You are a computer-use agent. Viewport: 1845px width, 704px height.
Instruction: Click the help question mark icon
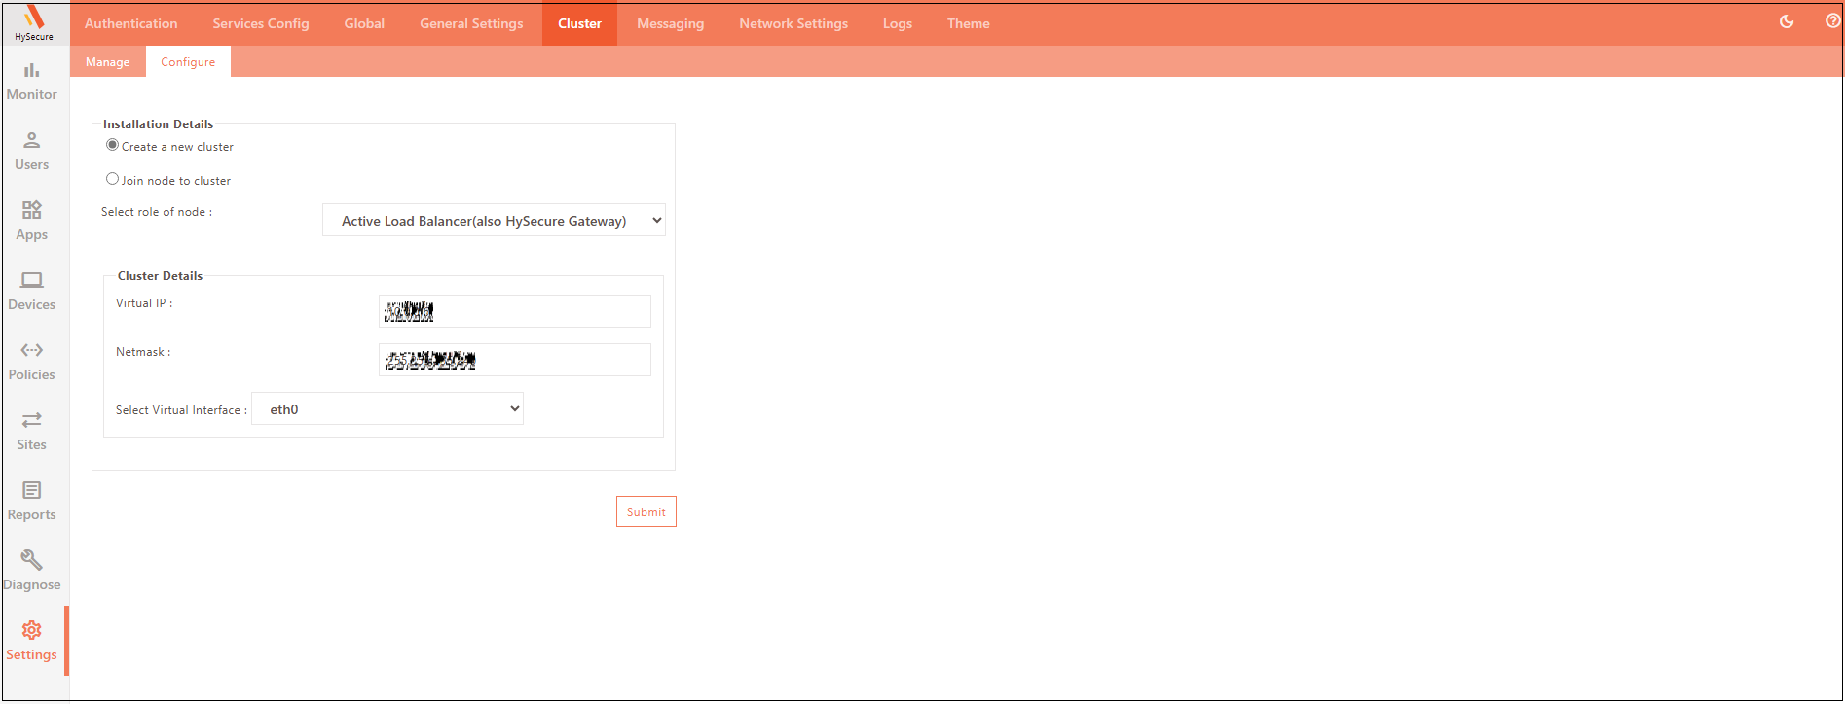pyautogui.click(x=1832, y=21)
